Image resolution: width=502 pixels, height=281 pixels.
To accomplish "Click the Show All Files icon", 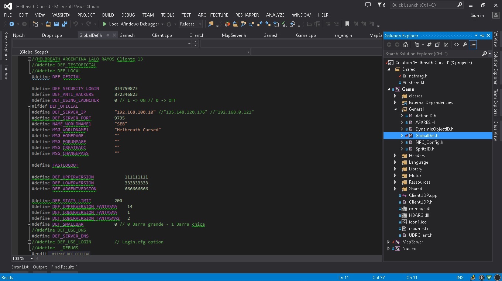I will (x=446, y=45).
